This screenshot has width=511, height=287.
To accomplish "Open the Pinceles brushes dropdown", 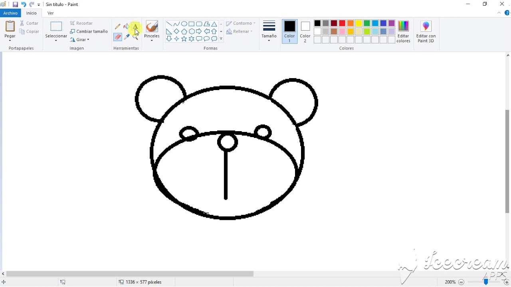I will 152,41.
